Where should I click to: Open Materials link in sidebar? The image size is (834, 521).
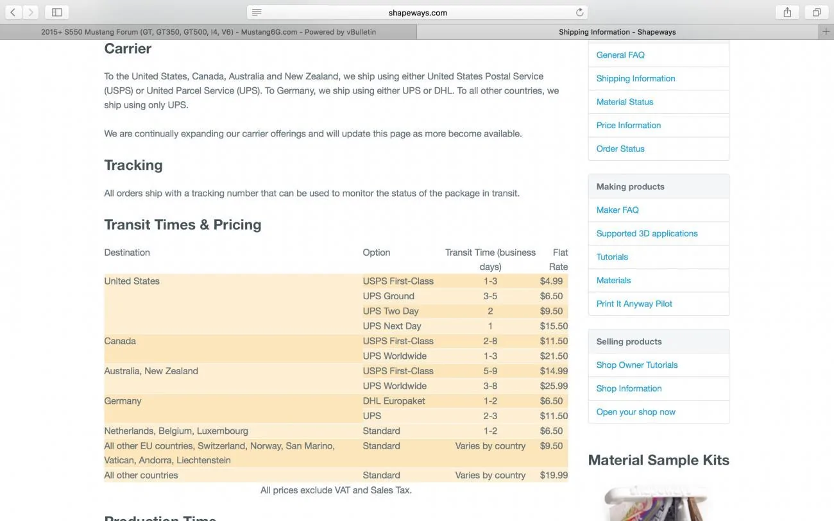click(x=613, y=280)
